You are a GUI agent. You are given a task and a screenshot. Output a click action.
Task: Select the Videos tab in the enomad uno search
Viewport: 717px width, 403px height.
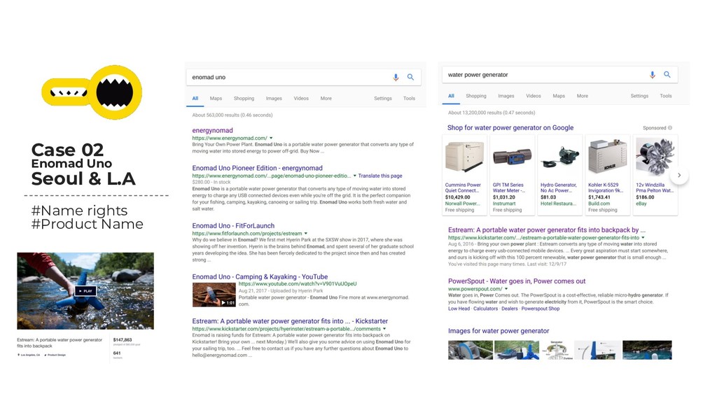coord(301,98)
